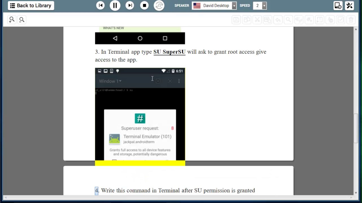The height and width of the screenshot is (203, 362).
Task: Skip to next sentence
Action: 130,5
